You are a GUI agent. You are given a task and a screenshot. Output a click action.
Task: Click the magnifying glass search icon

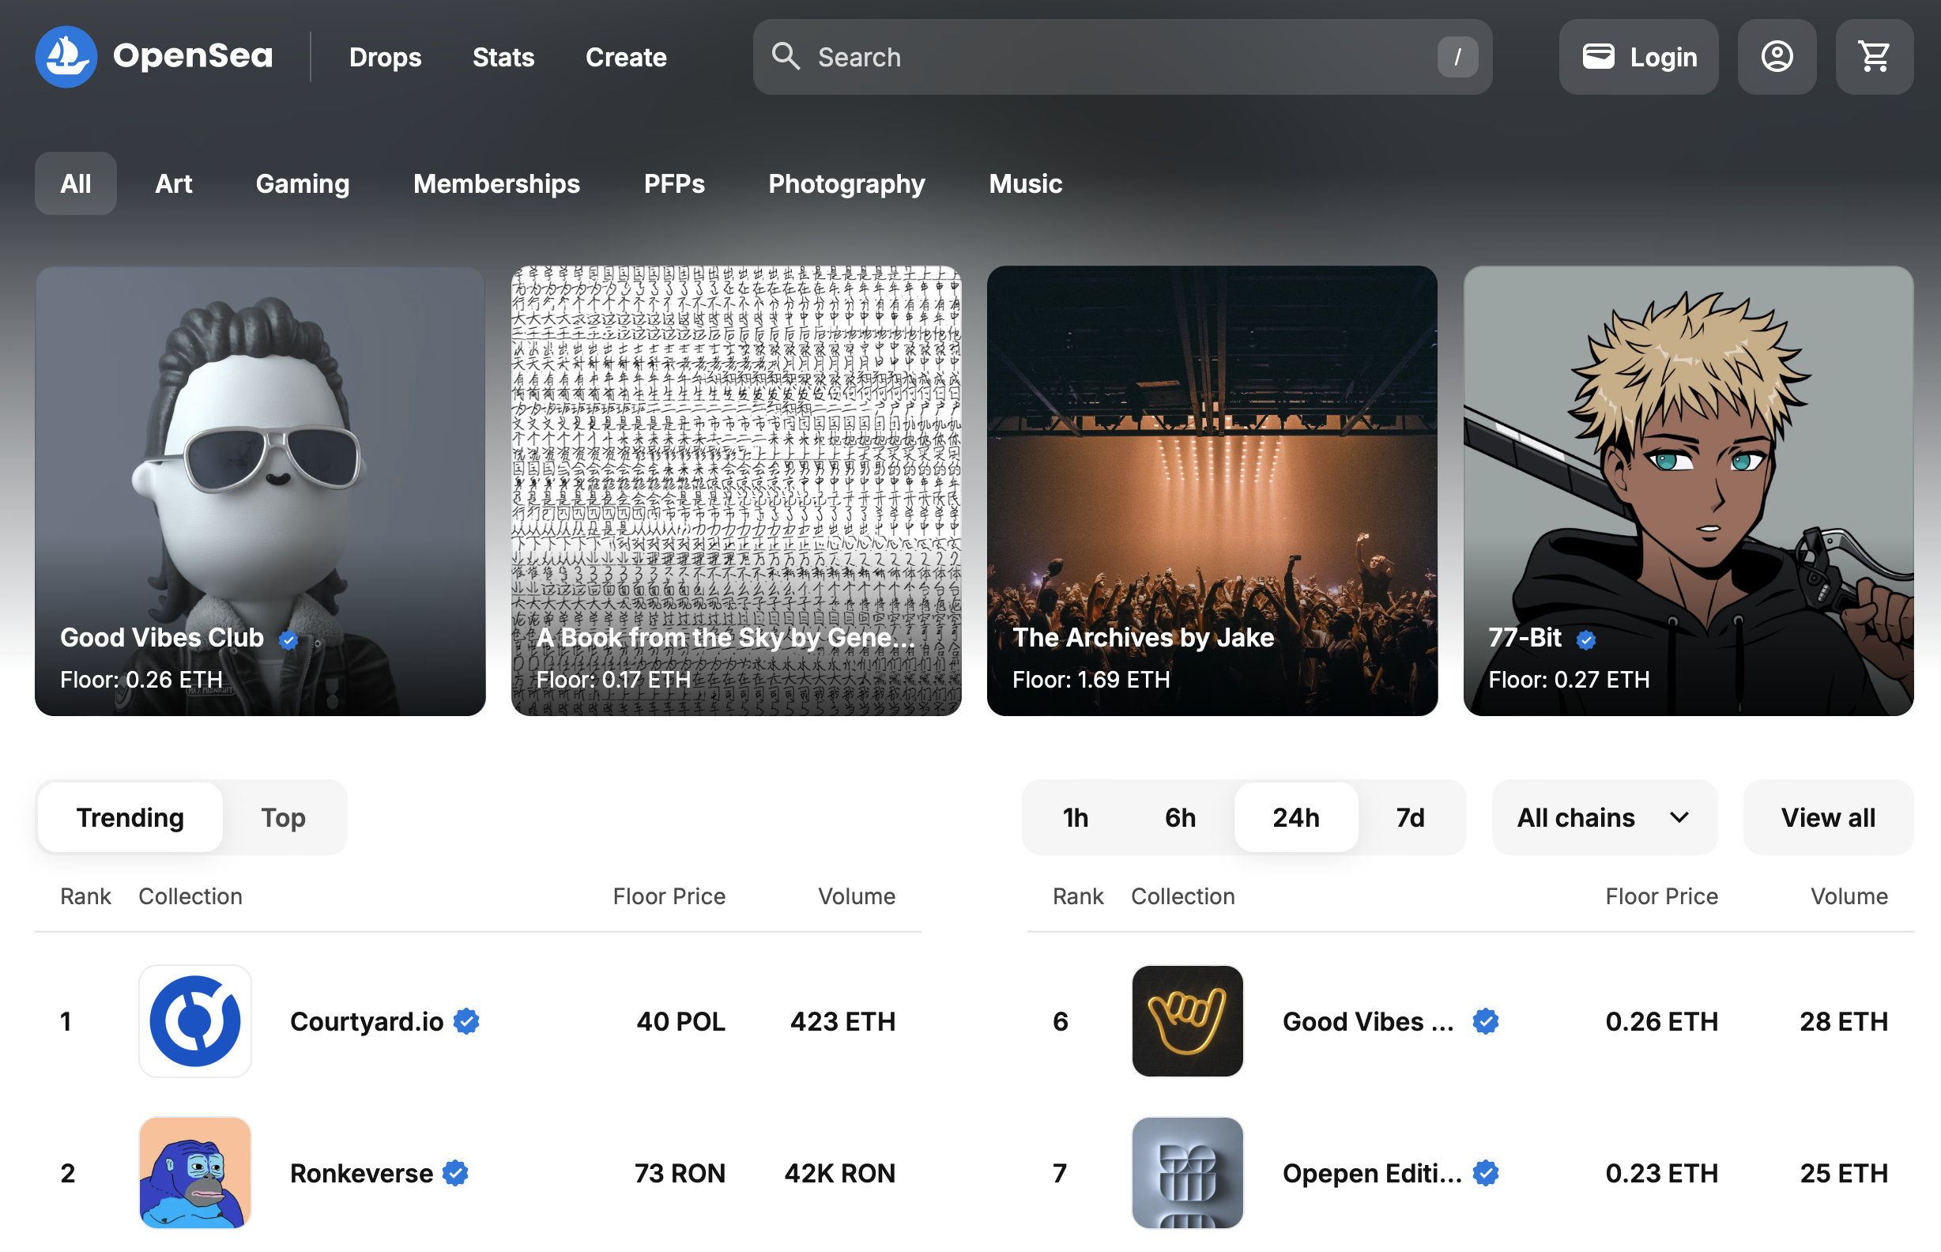click(786, 57)
